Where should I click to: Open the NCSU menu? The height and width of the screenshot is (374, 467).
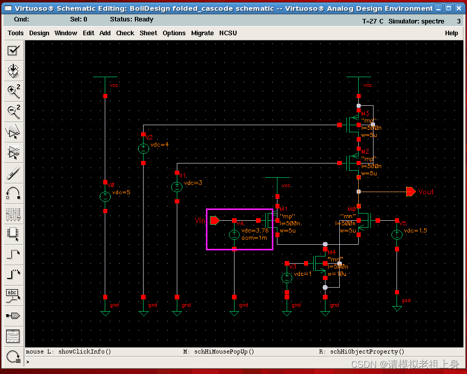tap(227, 33)
